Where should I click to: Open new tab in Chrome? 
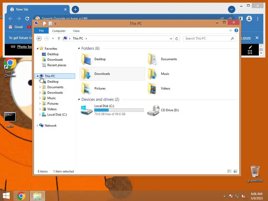(75, 9)
